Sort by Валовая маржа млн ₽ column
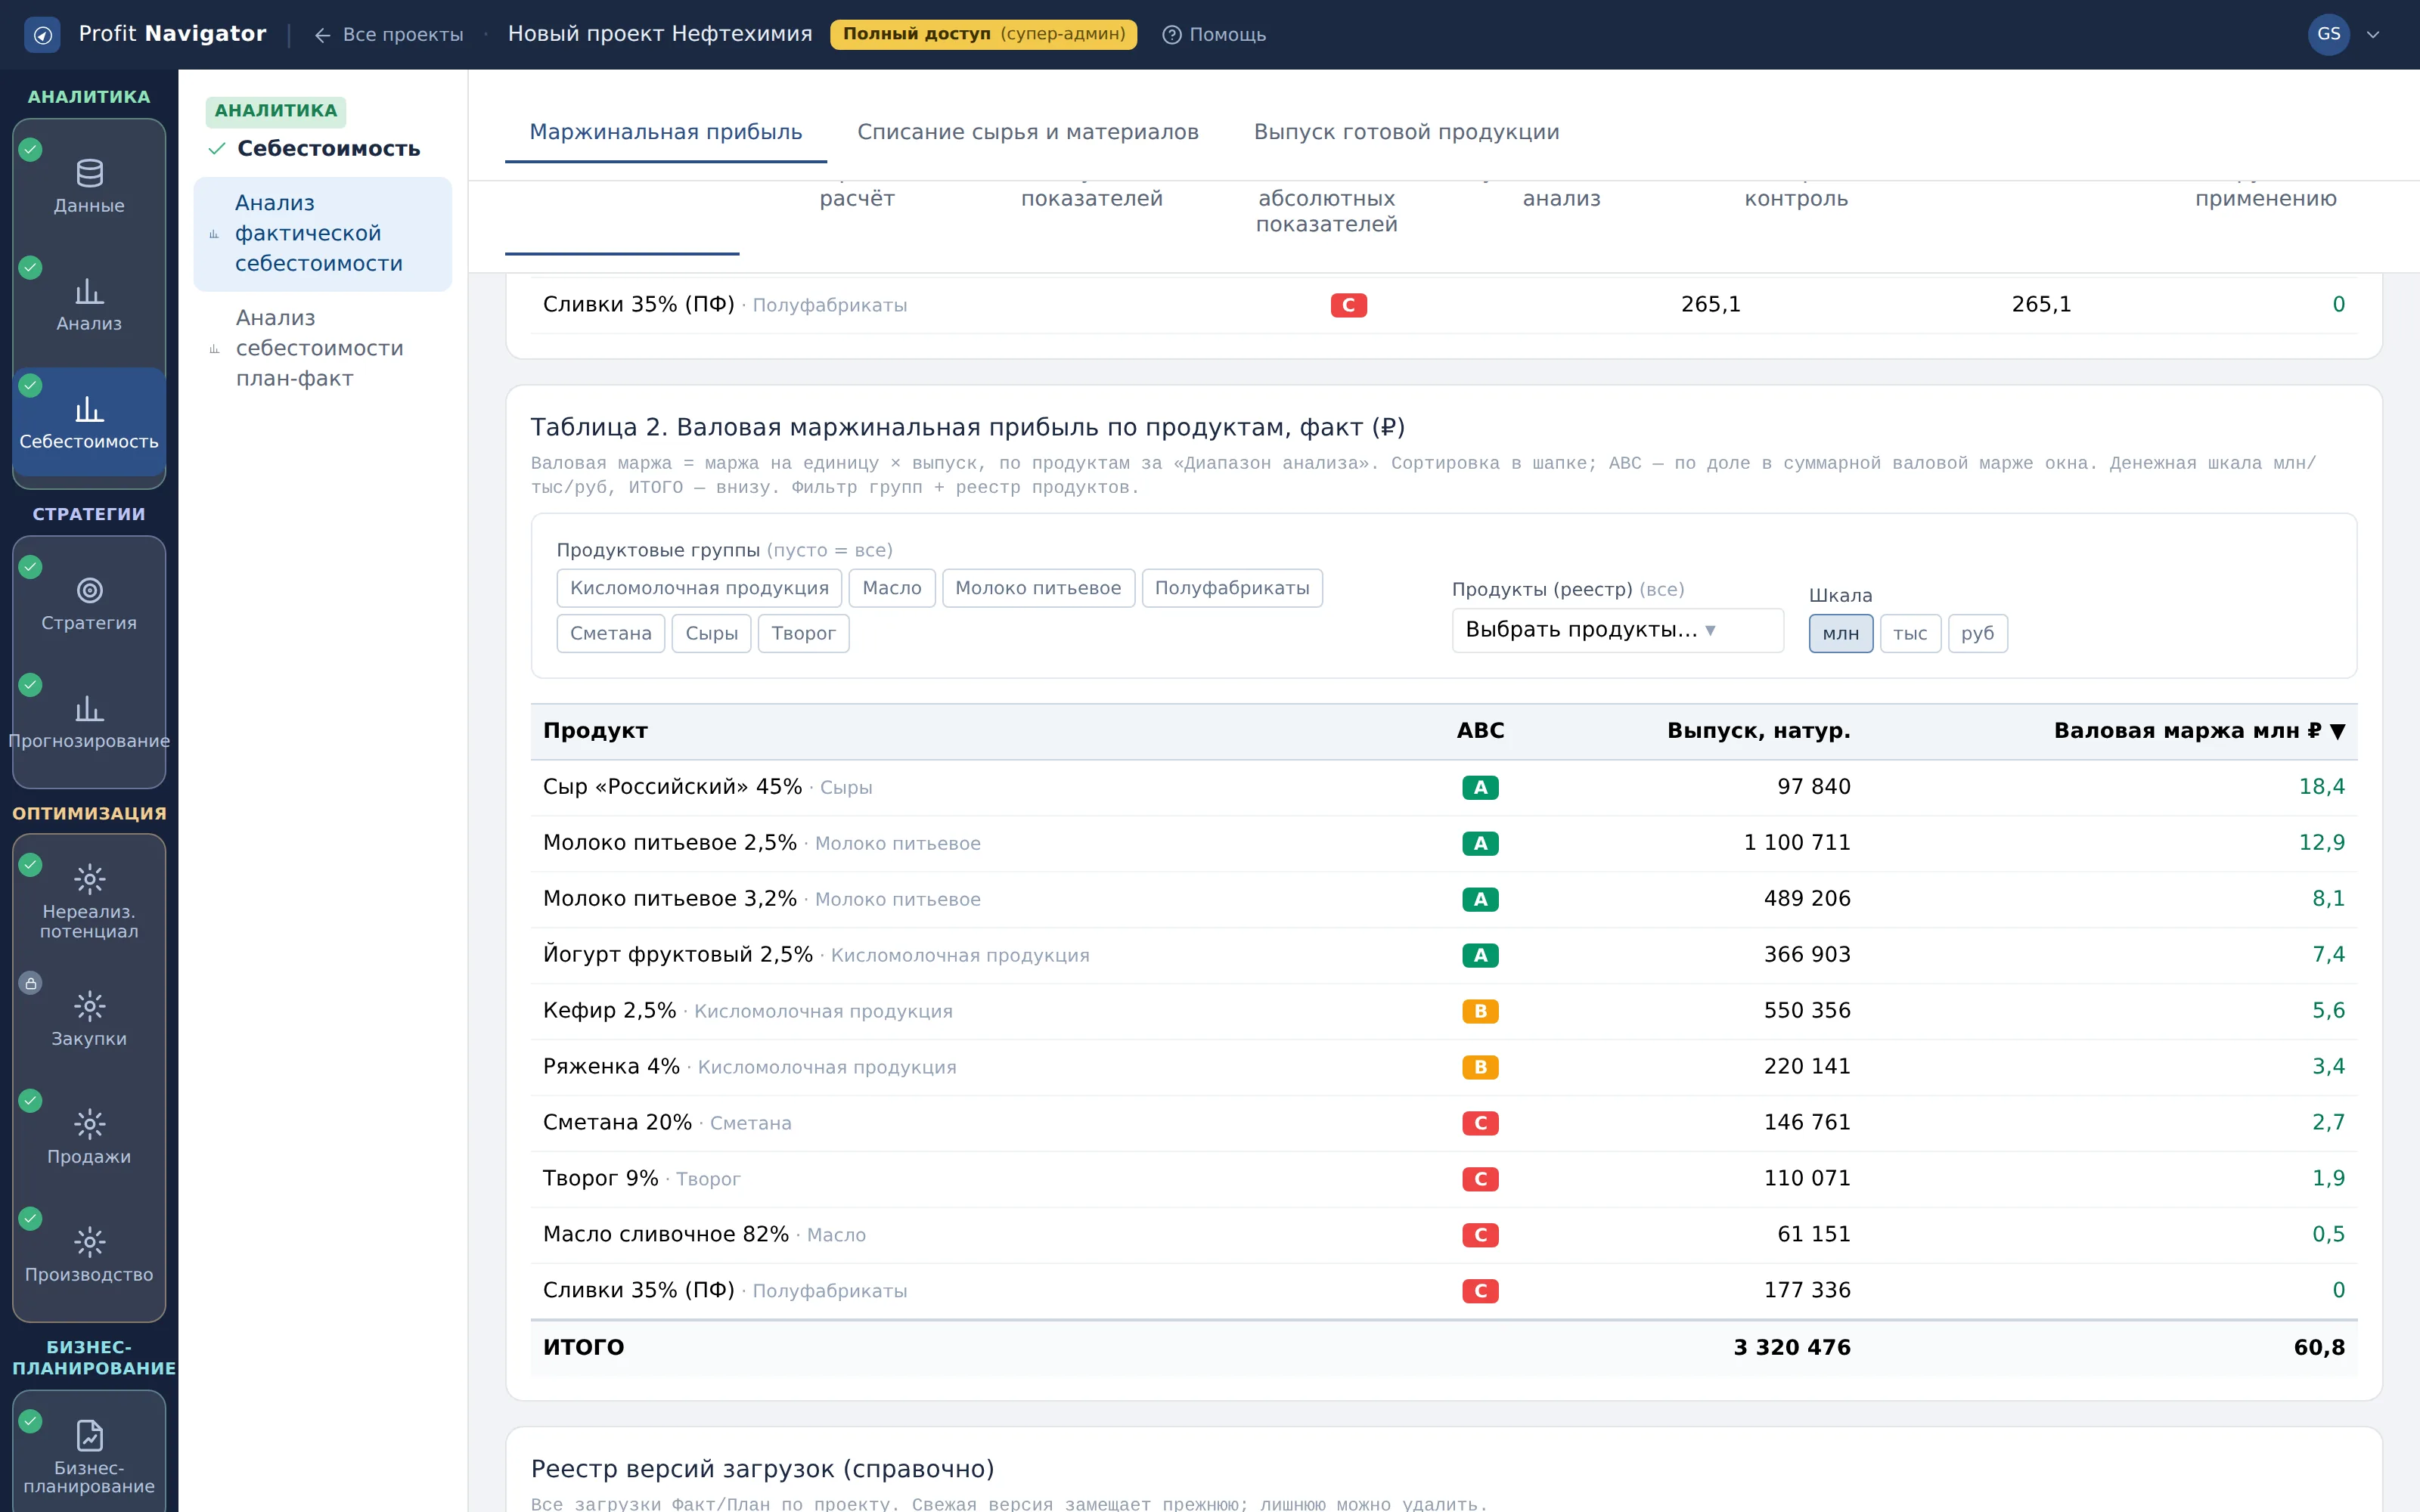This screenshot has width=2420, height=1512. tap(2198, 731)
